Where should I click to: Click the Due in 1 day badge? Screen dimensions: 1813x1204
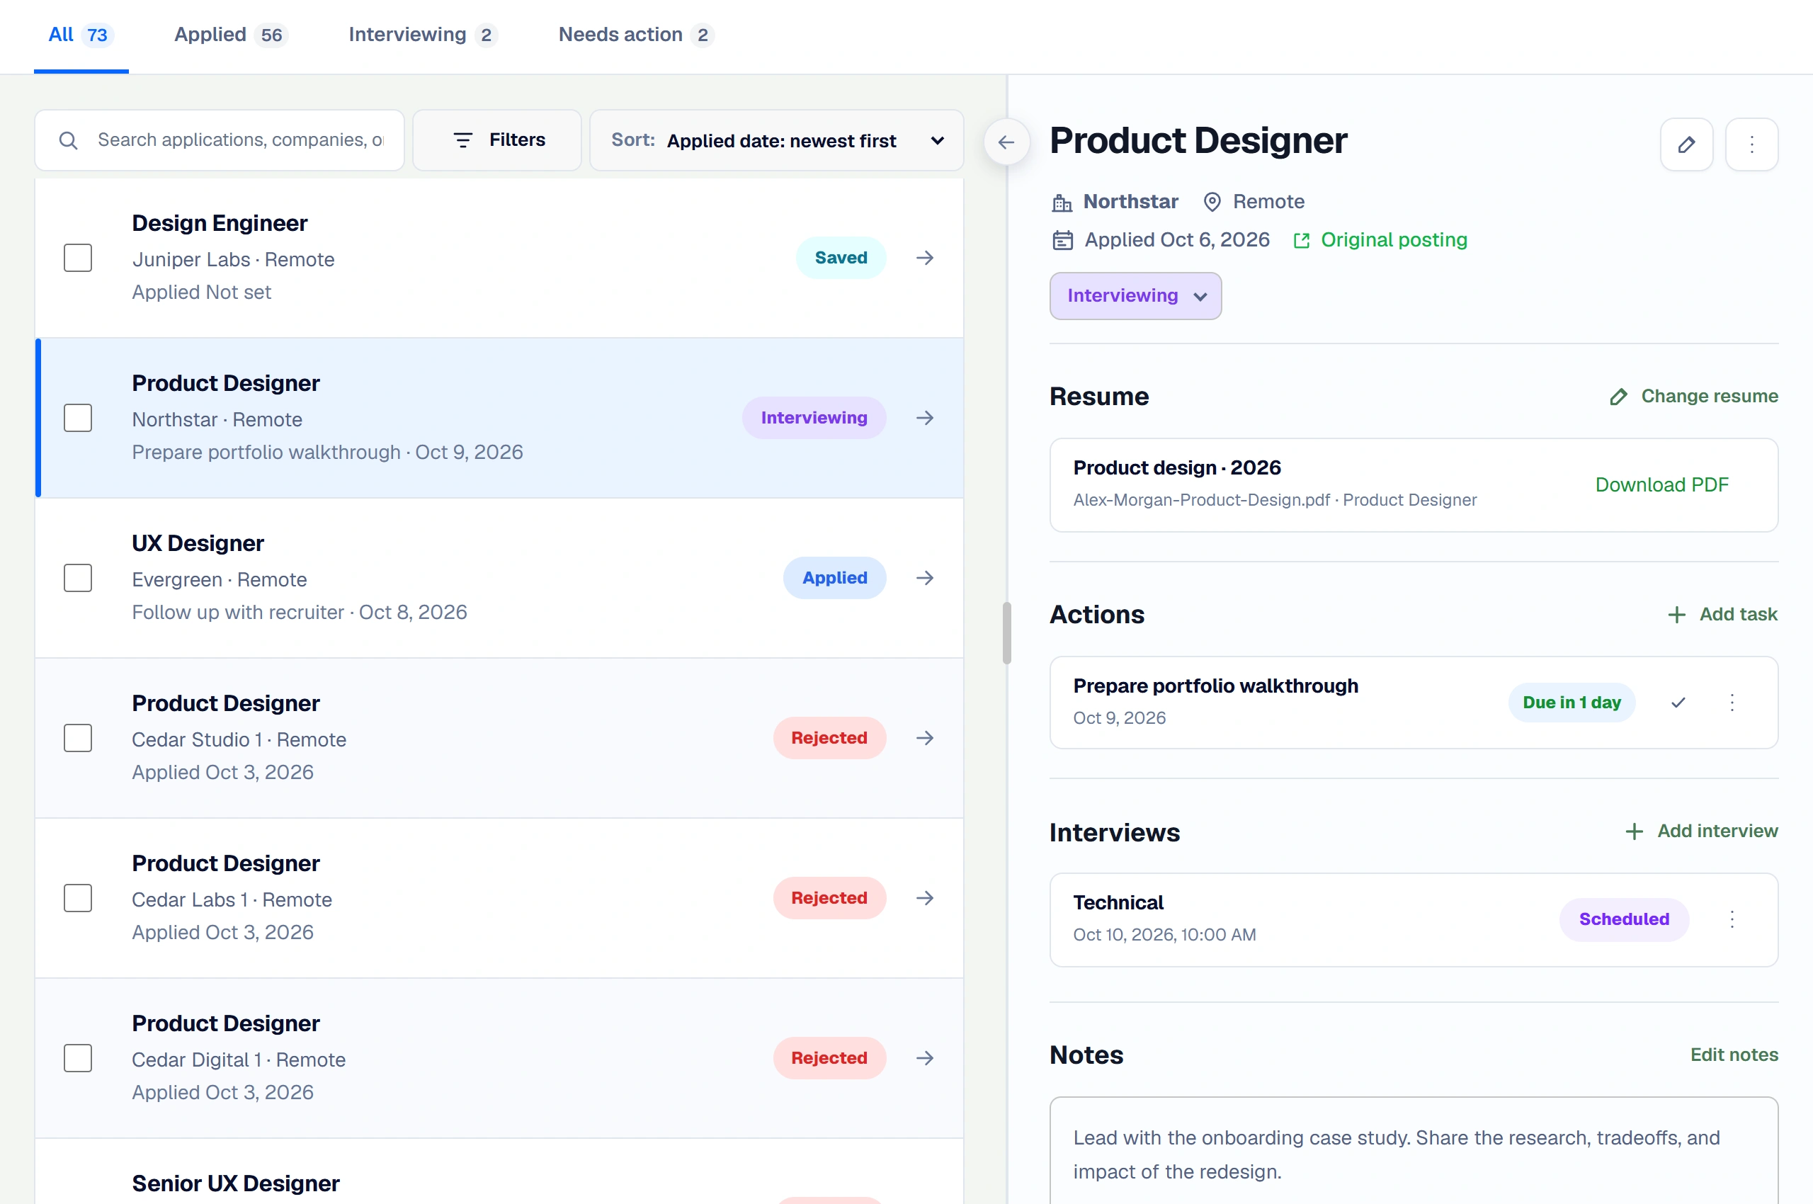click(1571, 703)
